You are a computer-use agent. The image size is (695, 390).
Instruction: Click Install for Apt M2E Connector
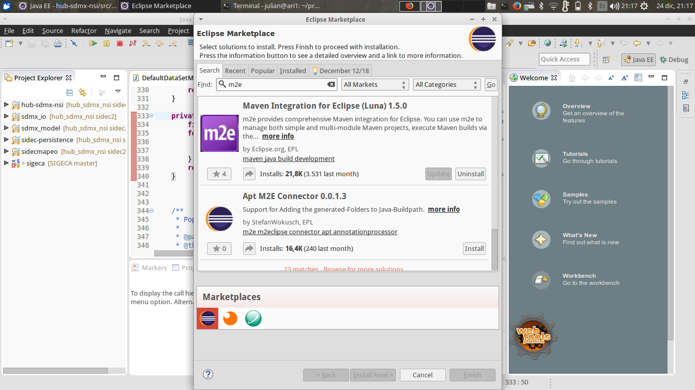click(474, 249)
